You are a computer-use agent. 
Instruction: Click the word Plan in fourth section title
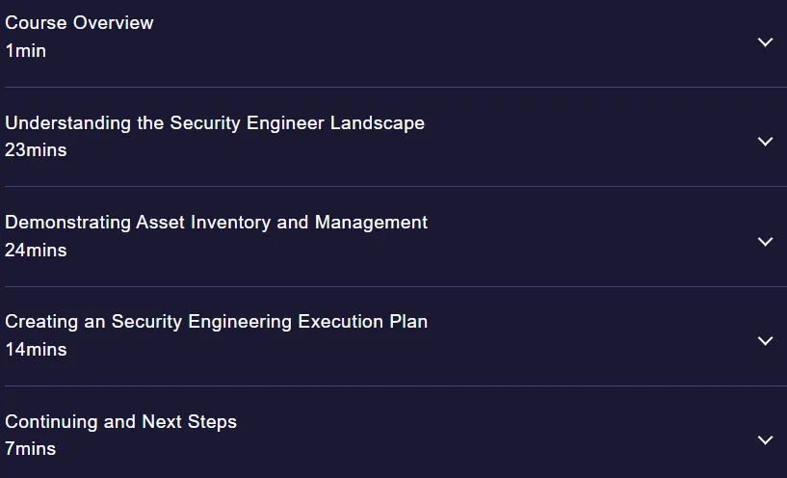pos(408,322)
